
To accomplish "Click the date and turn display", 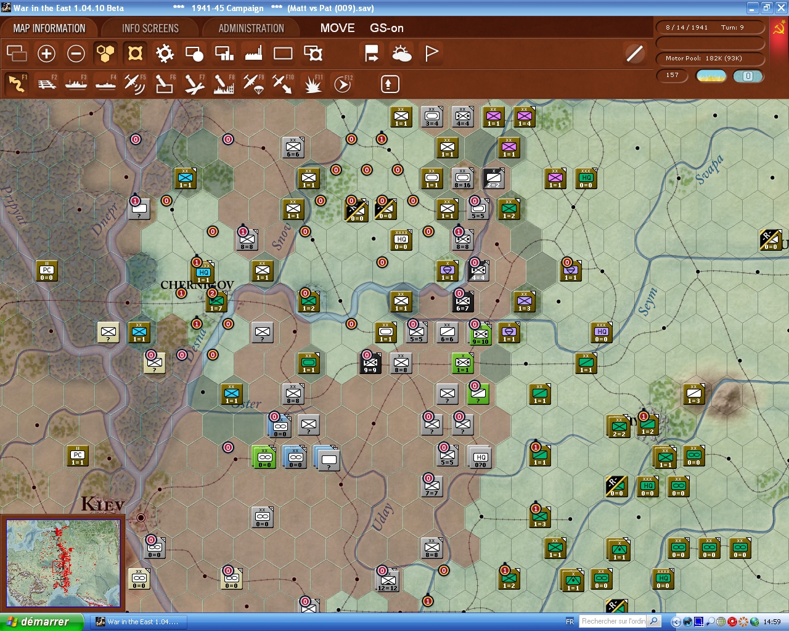I will click(710, 27).
